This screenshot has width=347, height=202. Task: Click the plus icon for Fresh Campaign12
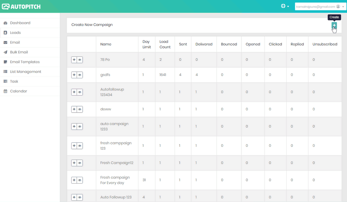[74, 163]
